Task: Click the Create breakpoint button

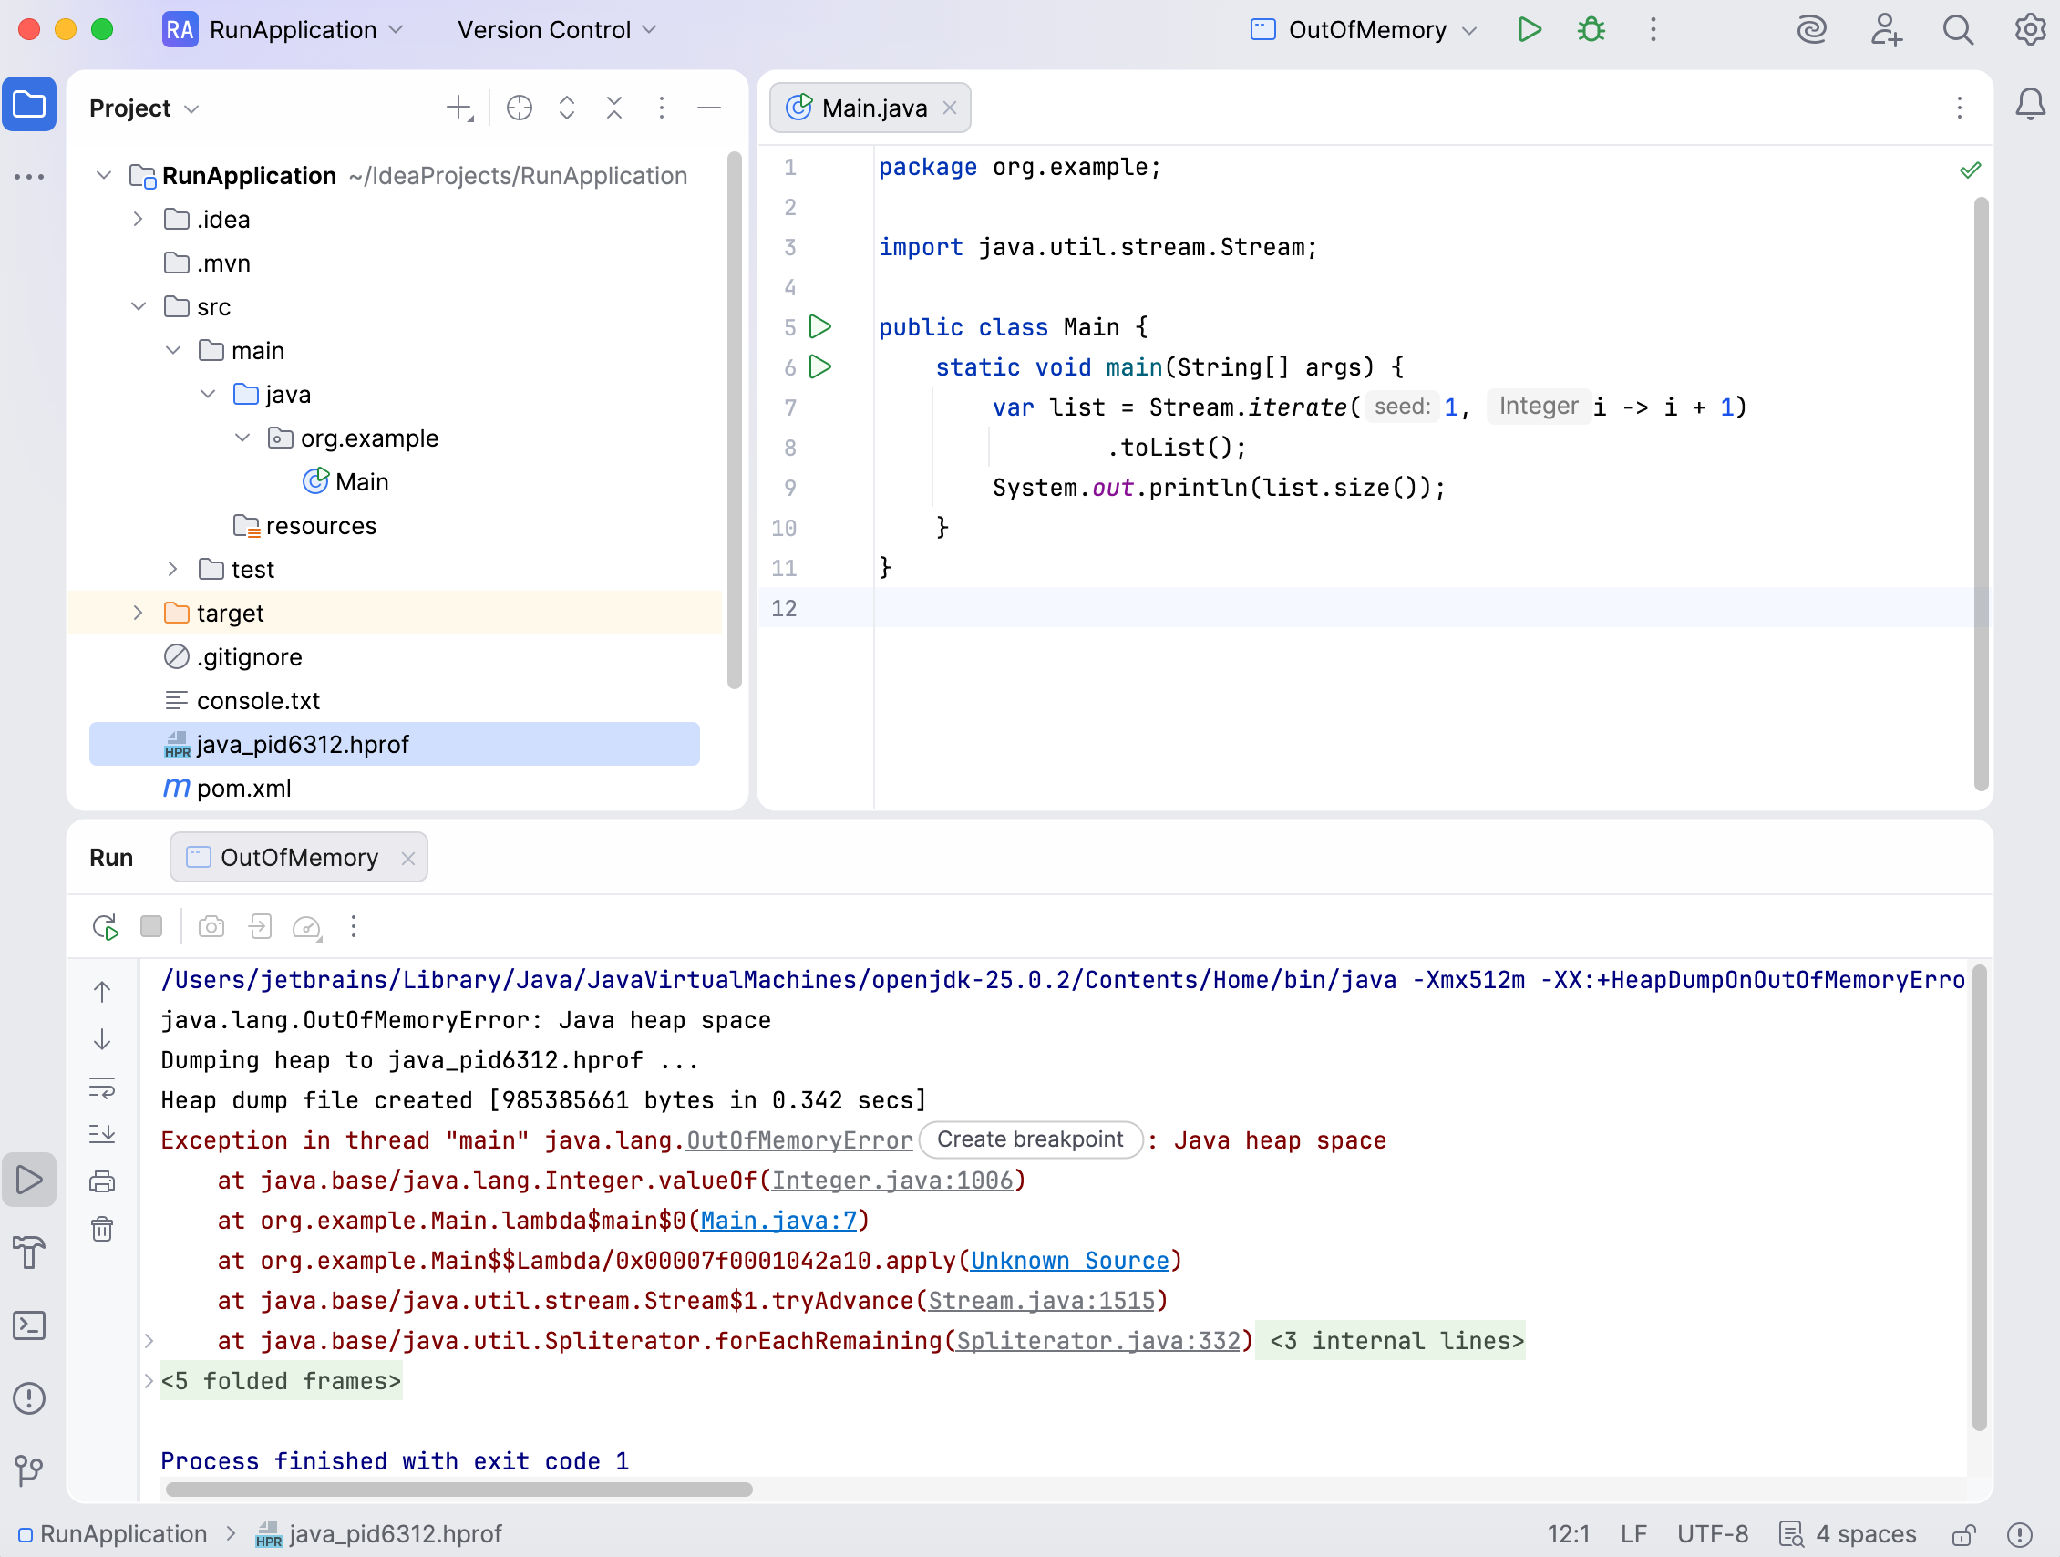Action: [1030, 1139]
